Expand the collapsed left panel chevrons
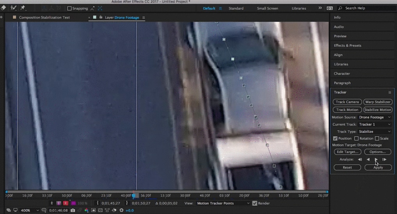Image resolution: width=397 pixels, height=214 pixels. pos(1,17)
